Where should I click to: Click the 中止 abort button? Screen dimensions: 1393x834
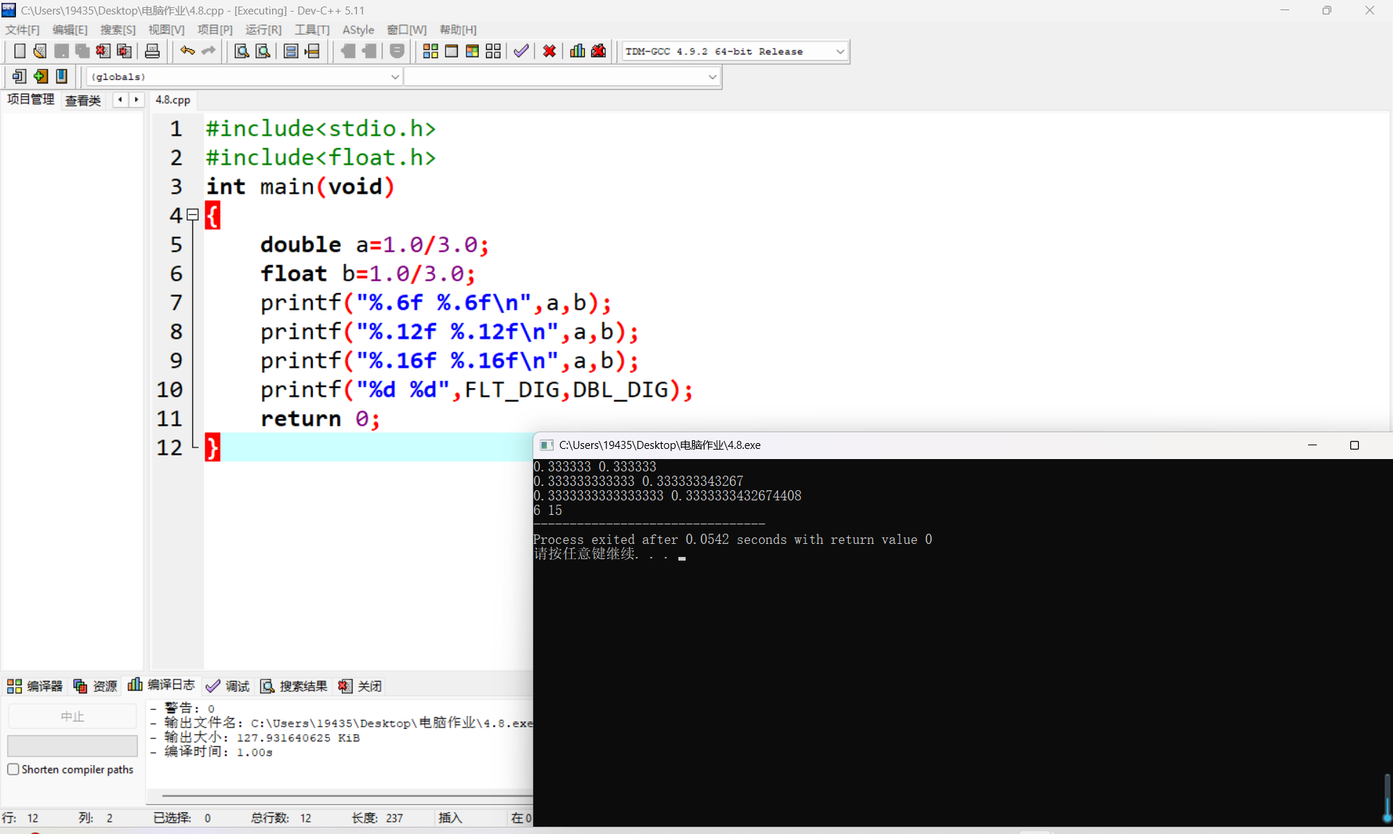point(72,717)
